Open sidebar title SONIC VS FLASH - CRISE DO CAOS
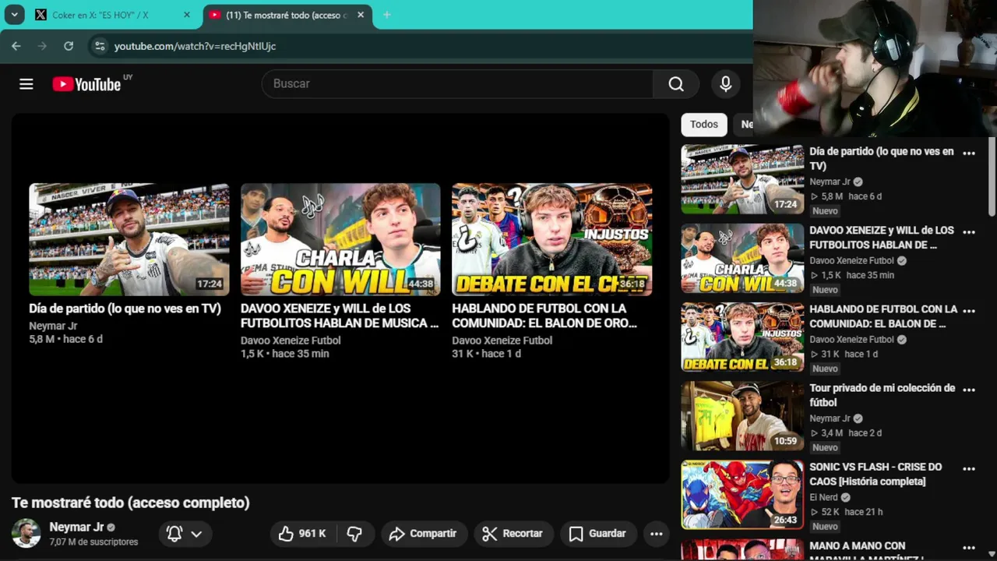 coord(875,474)
